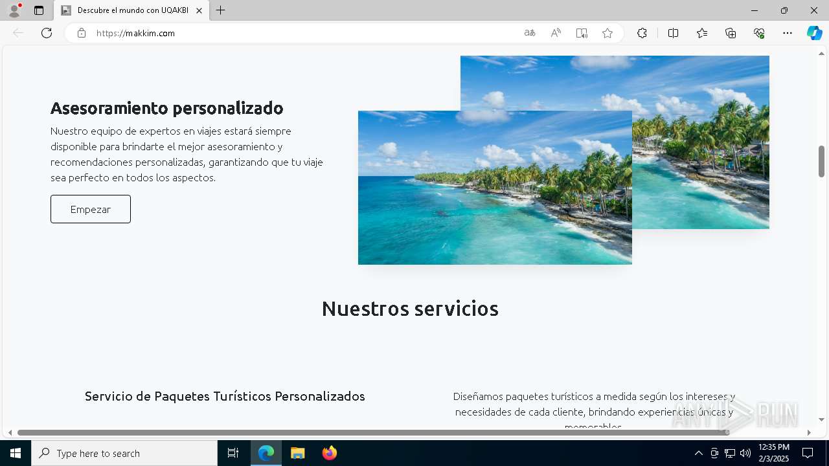Screen dimensions: 829x466
Task: Open the Windows Start menu
Action: point(16,453)
